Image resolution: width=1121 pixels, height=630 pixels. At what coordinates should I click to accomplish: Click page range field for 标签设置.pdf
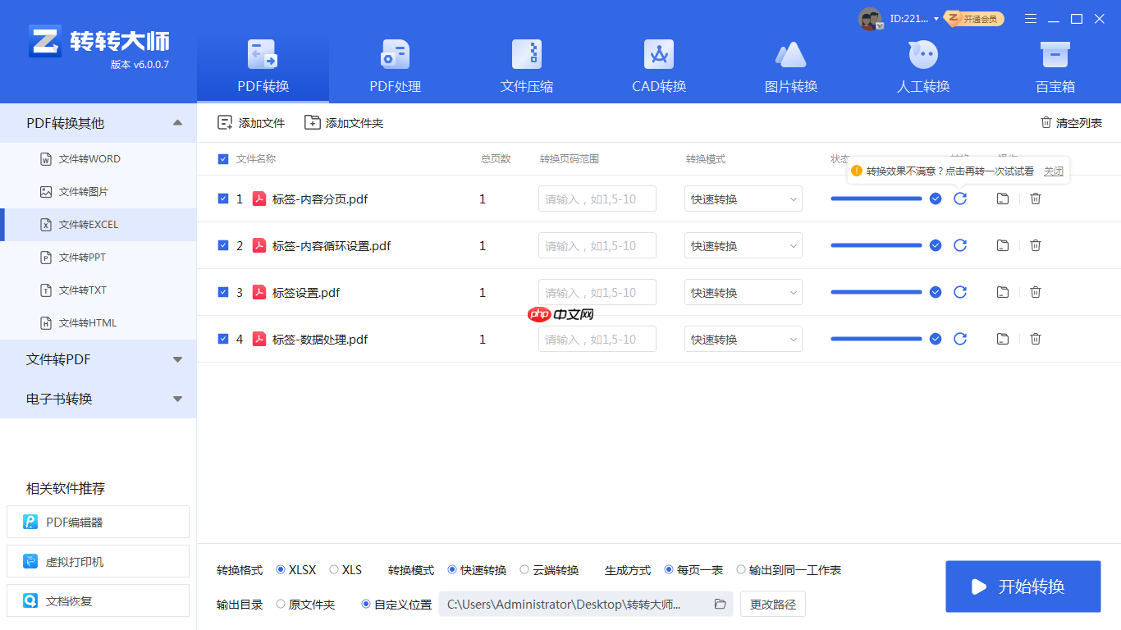pyautogui.click(x=597, y=292)
